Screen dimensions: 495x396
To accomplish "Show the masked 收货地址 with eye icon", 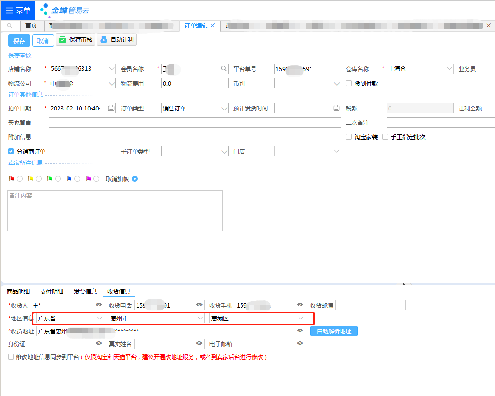I will [x=300, y=330].
